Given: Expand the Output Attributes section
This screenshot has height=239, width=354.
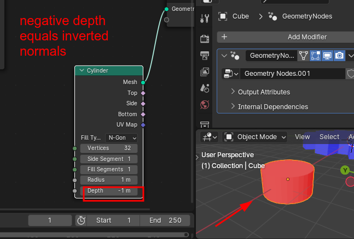Looking at the screenshot, I should pos(264,92).
